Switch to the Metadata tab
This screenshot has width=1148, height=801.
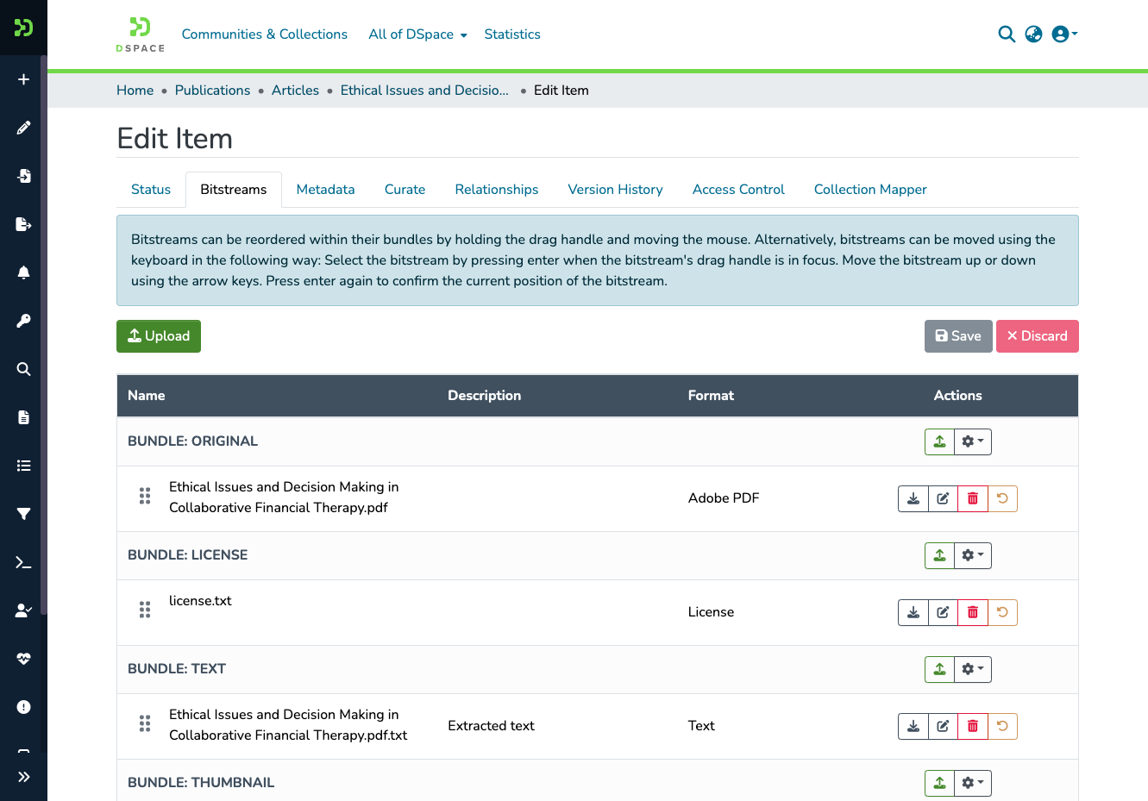pyautogui.click(x=325, y=190)
